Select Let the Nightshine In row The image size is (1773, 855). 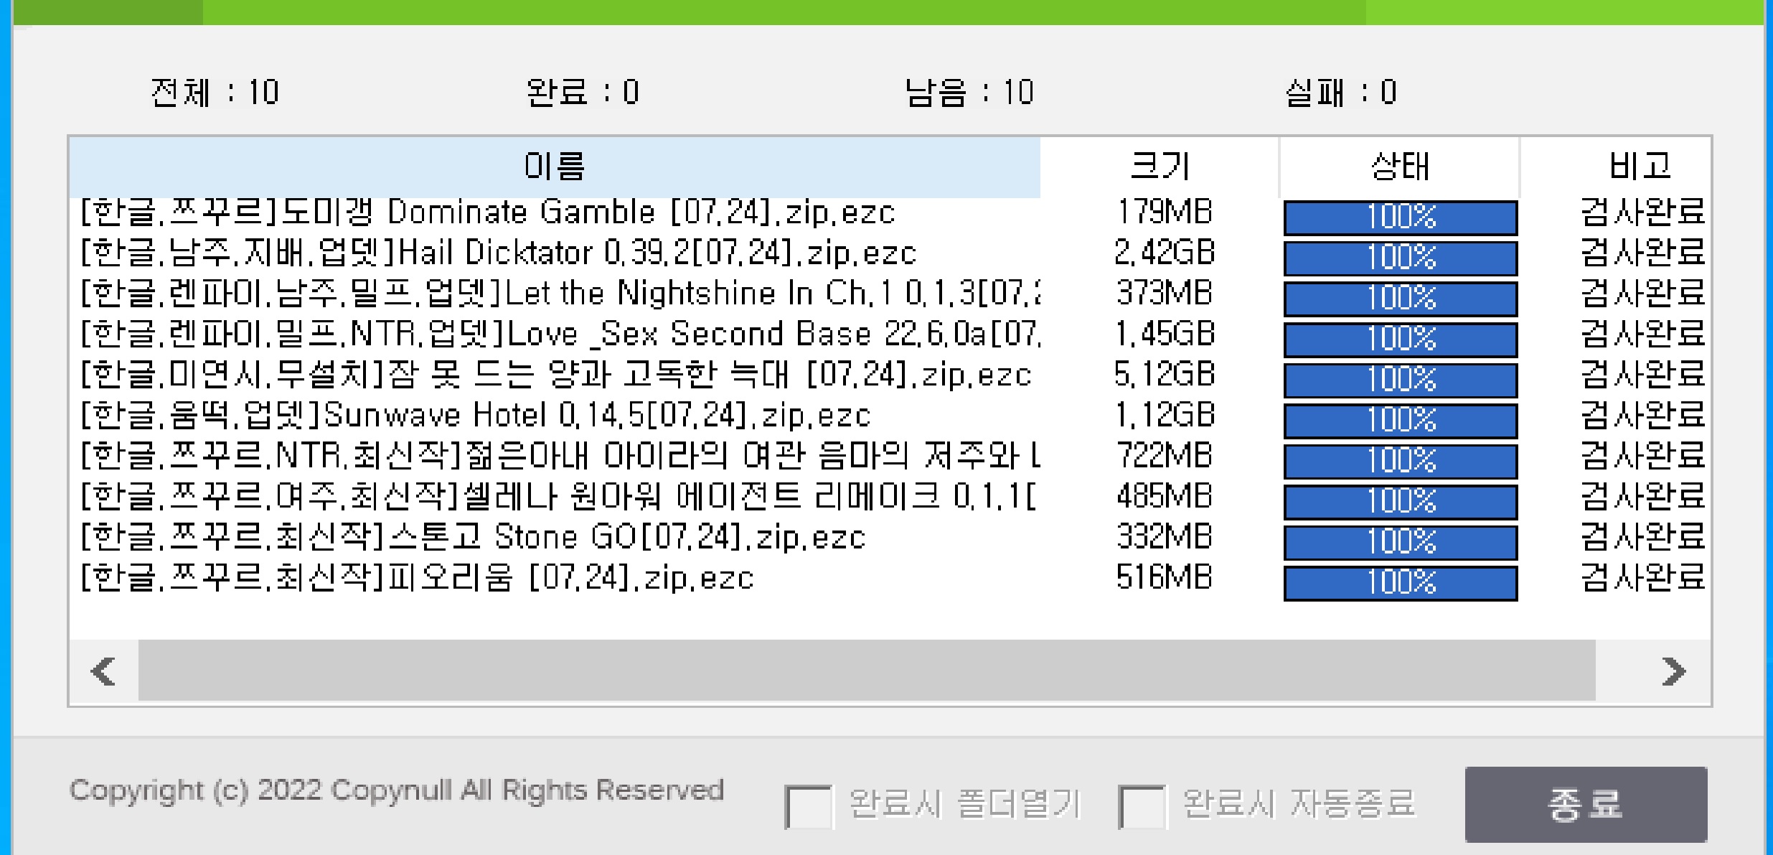click(560, 294)
